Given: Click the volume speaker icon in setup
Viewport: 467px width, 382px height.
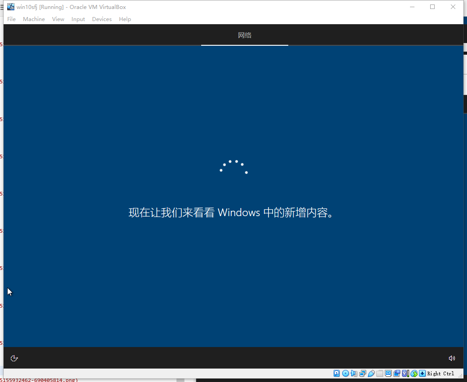Looking at the screenshot, I should (x=452, y=358).
